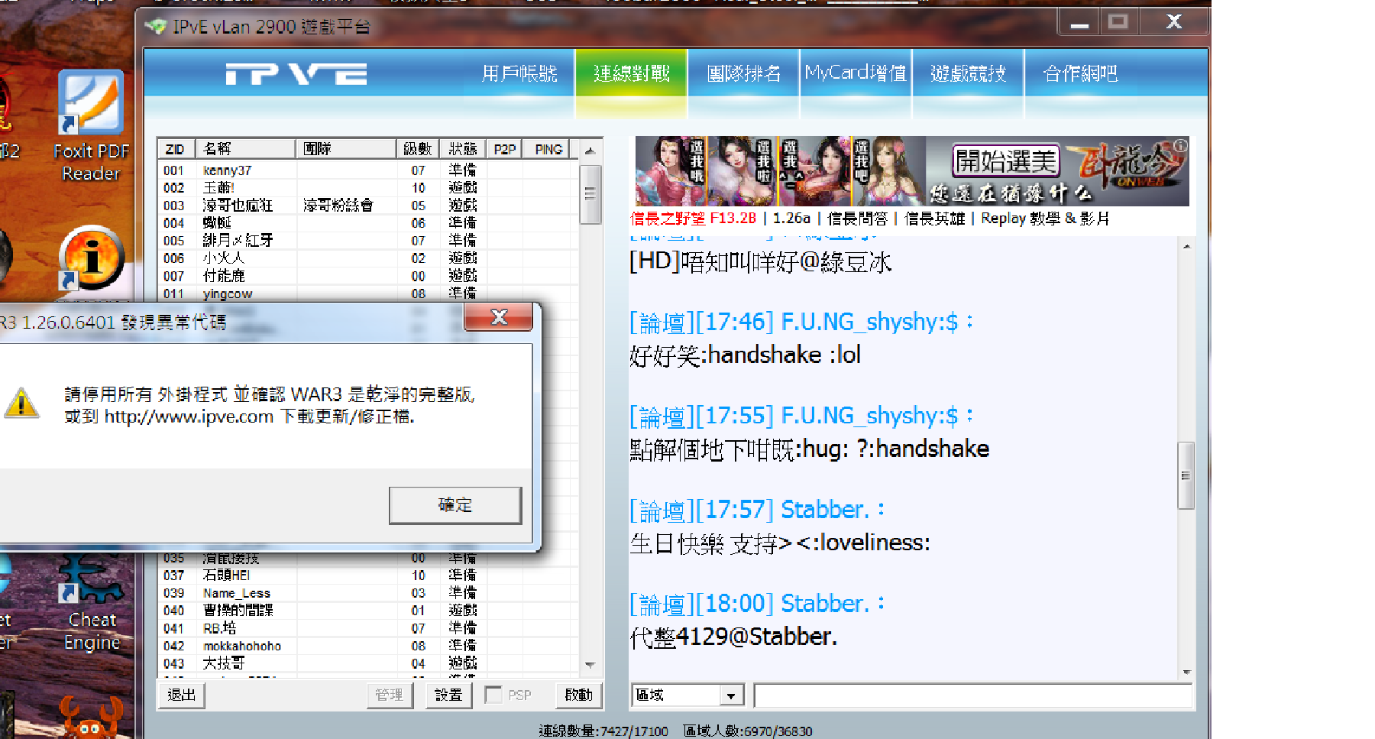Select player RB.培 in the list
Image resolution: width=1375 pixels, height=739 pixels.
tap(368, 628)
